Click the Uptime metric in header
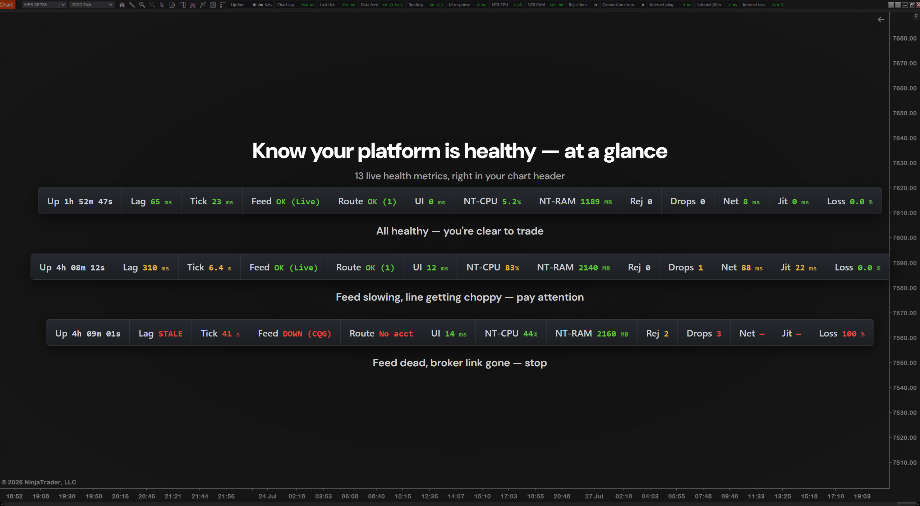 pyautogui.click(x=251, y=5)
